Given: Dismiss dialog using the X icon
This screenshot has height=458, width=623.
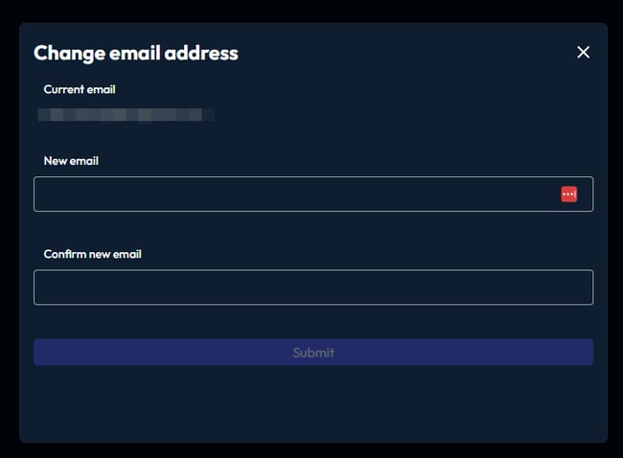Looking at the screenshot, I should 583,52.
